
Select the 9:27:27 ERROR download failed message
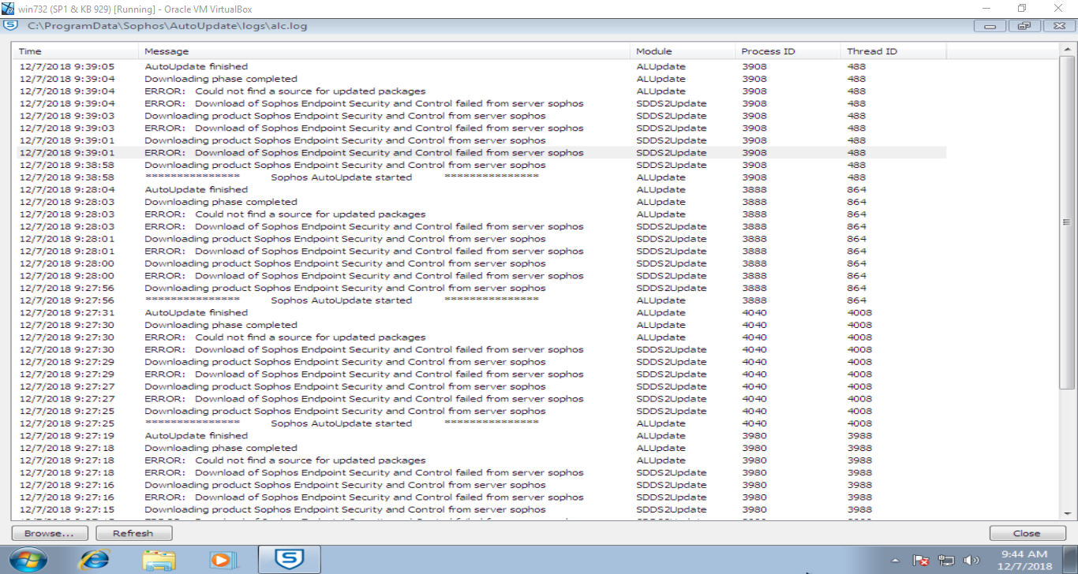365,399
